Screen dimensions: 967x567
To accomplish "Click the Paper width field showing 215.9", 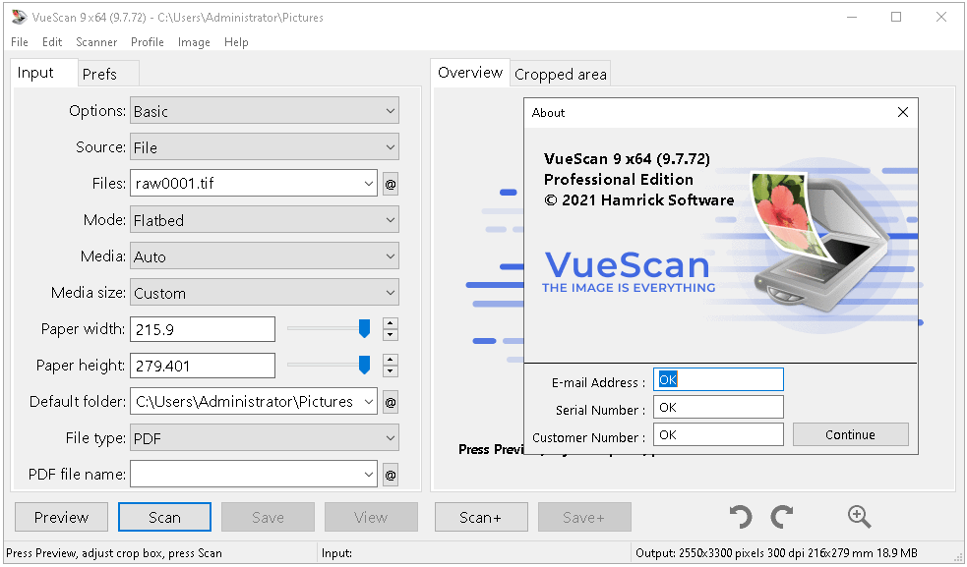I will 203,329.
